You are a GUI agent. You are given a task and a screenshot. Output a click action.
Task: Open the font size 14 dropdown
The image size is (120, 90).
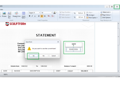coord(52,13)
